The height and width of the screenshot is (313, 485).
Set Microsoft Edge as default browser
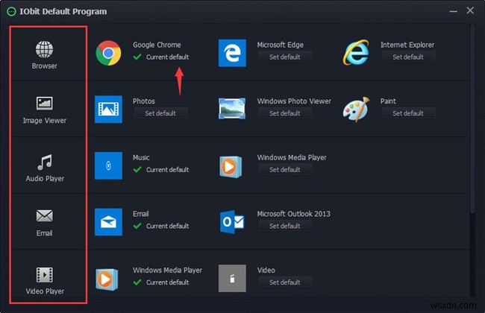[285, 57]
